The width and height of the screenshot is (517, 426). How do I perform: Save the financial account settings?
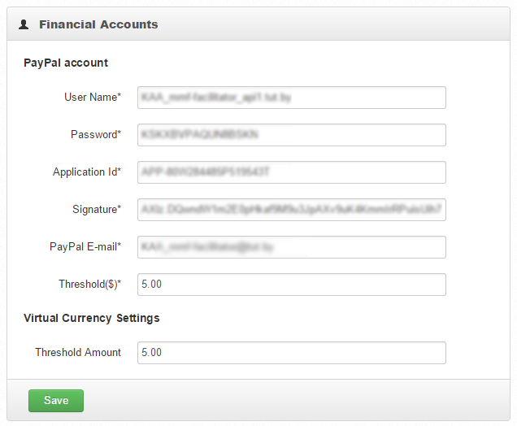point(56,401)
